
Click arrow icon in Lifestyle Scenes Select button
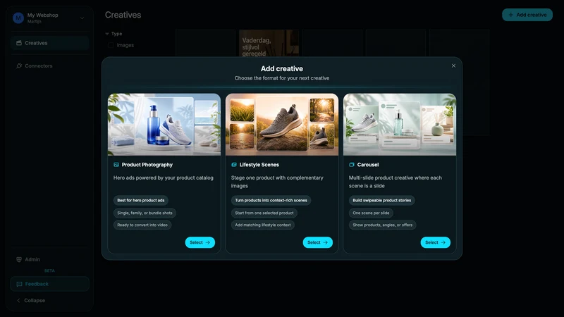(x=325, y=242)
